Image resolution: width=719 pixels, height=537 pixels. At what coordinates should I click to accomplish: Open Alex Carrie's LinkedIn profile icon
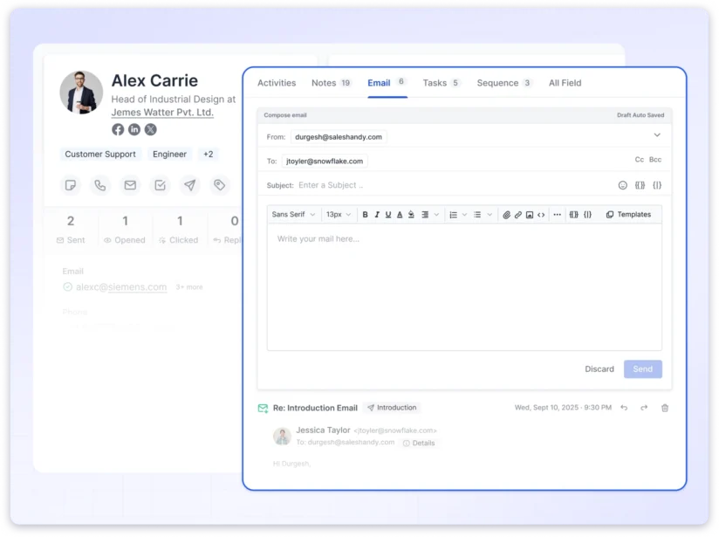click(x=134, y=129)
